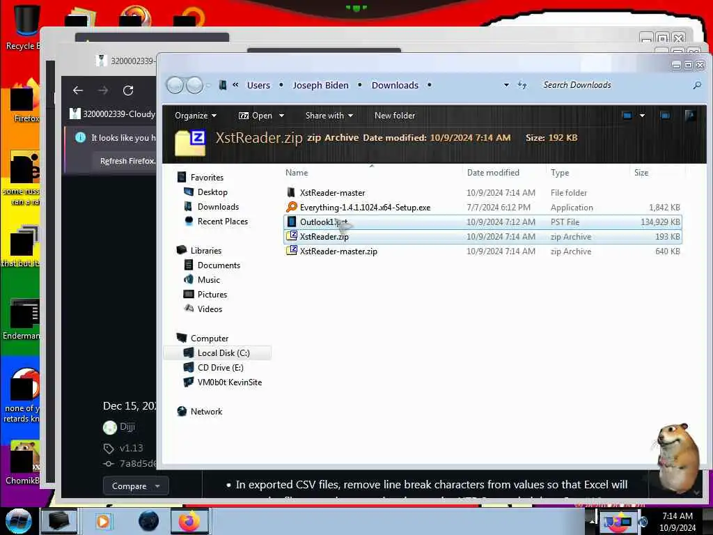Click the Explorer Back navigation button
713x535 pixels.
pos(175,85)
